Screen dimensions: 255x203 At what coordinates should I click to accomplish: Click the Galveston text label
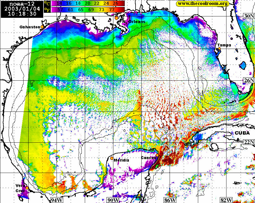30,27
